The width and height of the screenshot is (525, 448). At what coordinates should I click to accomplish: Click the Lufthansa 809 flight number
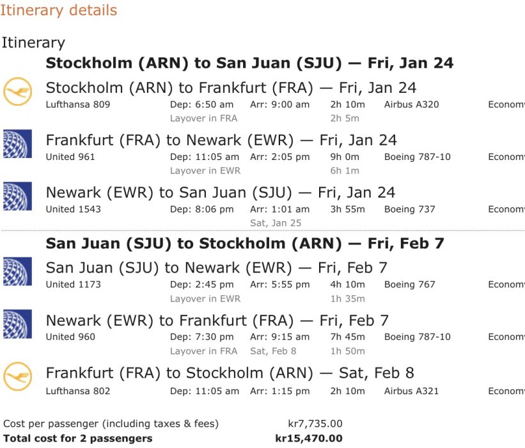78,104
